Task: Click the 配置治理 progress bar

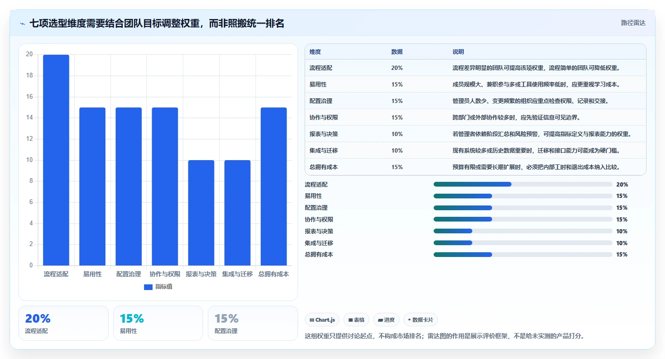Action: pos(523,208)
